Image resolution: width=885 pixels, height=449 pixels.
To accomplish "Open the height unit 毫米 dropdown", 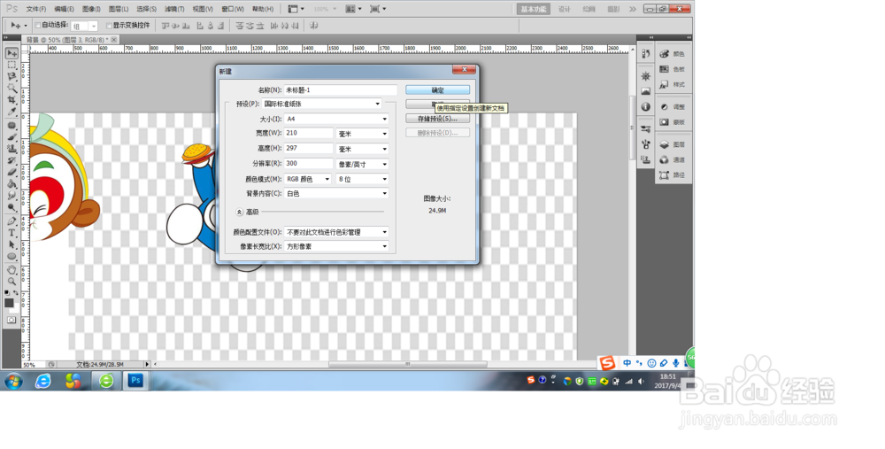I will [x=362, y=149].
